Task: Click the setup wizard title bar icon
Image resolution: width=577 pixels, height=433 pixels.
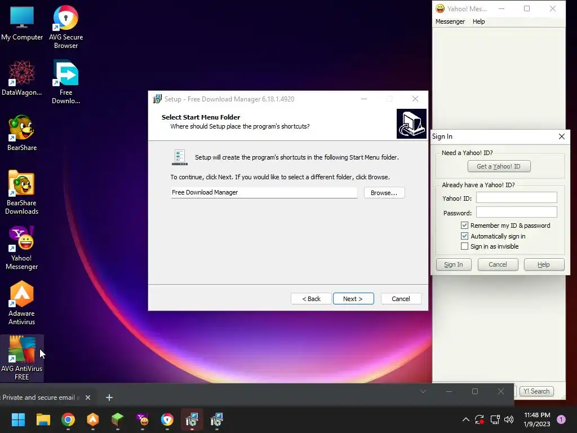Action: click(x=157, y=99)
